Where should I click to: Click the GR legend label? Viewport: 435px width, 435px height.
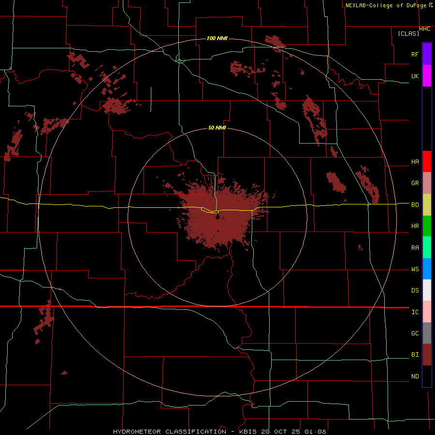415,183
